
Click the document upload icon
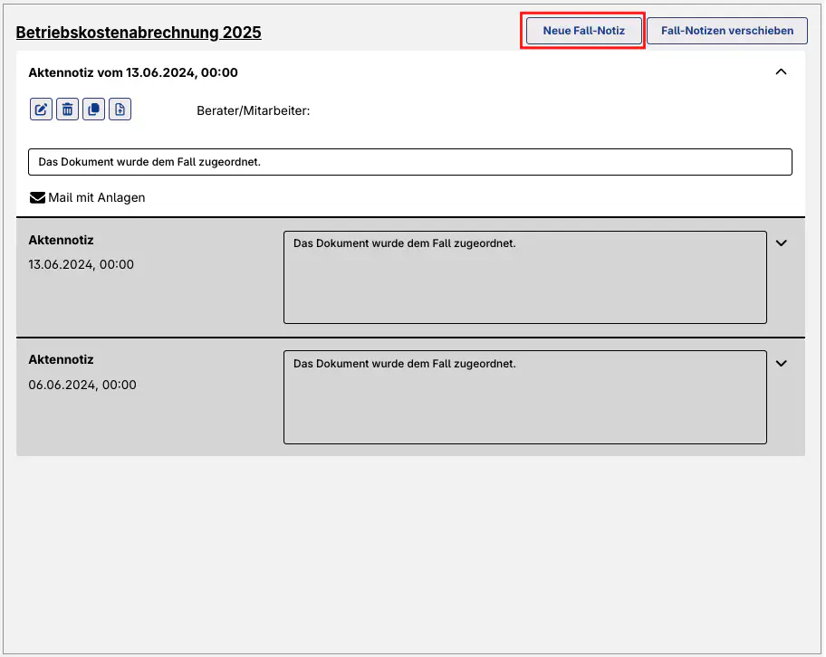pos(120,109)
